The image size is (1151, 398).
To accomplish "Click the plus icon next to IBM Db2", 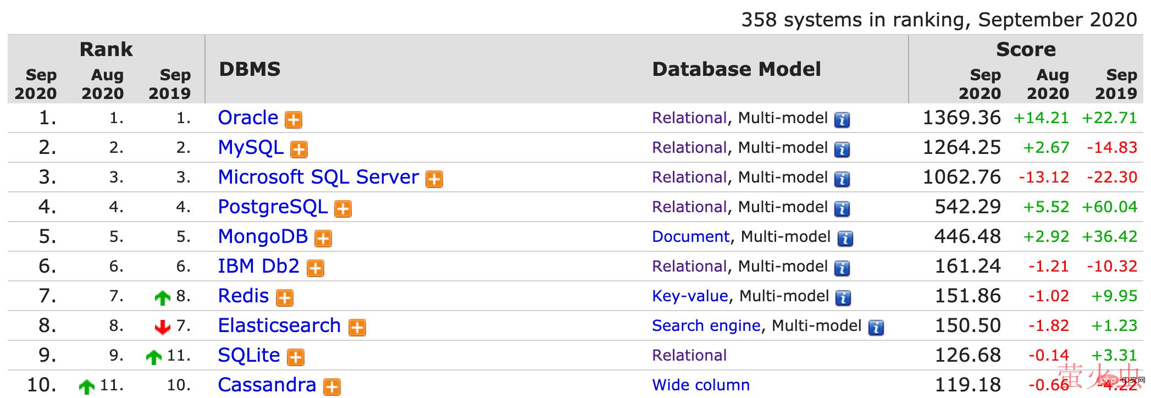I will (x=315, y=268).
